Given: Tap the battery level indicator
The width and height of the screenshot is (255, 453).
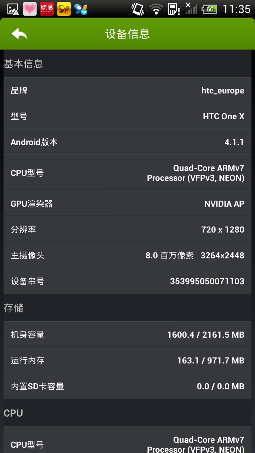Looking at the screenshot, I should pyautogui.click(x=209, y=9).
